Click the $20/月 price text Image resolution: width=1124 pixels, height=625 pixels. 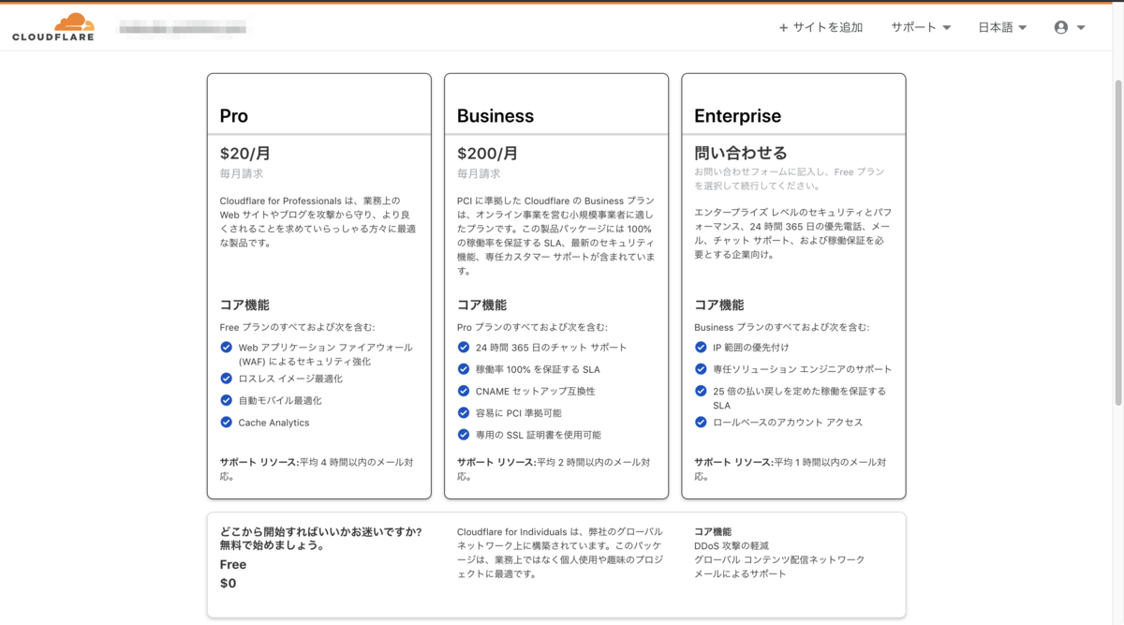[245, 153]
